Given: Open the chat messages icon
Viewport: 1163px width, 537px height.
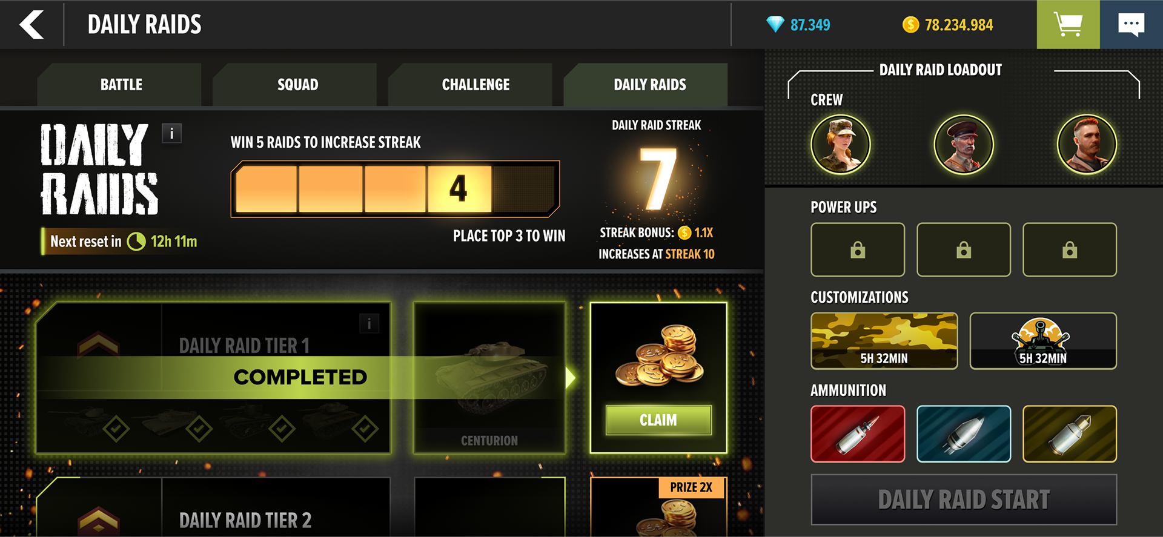Looking at the screenshot, I should point(1132,24).
